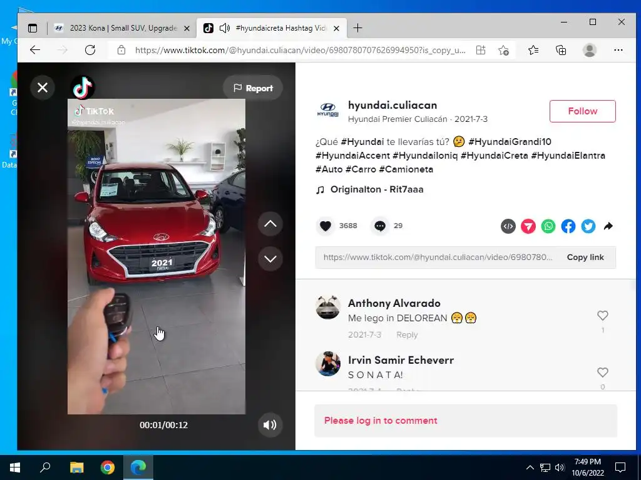Open the system volume icon in the tray
This screenshot has width=641, height=480.
(560, 467)
